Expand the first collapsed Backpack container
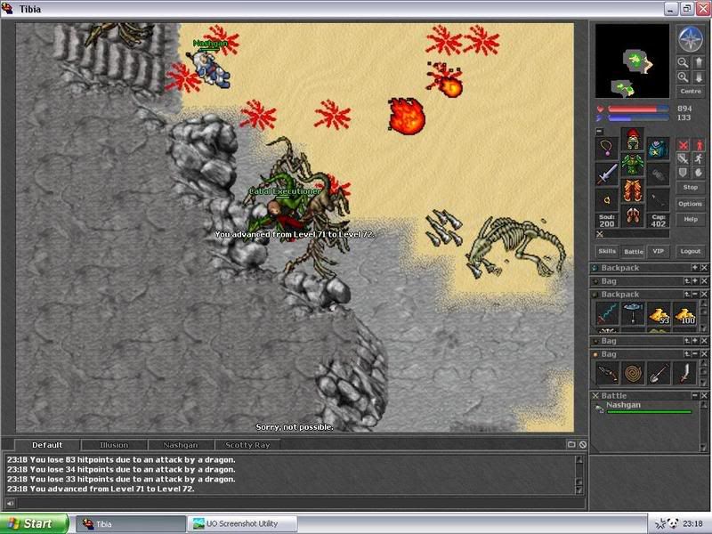712x534 pixels. pyautogui.click(x=694, y=268)
